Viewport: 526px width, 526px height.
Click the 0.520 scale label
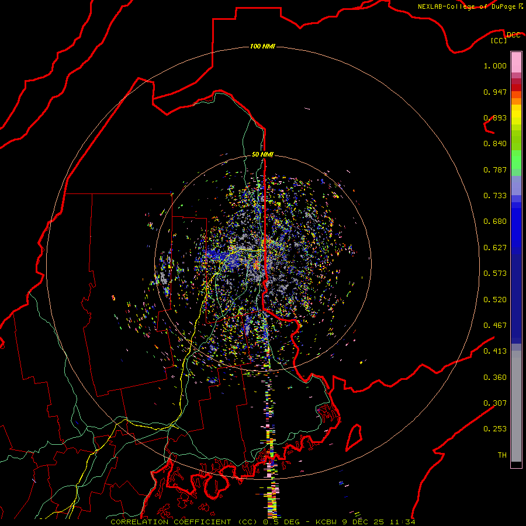click(495, 300)
